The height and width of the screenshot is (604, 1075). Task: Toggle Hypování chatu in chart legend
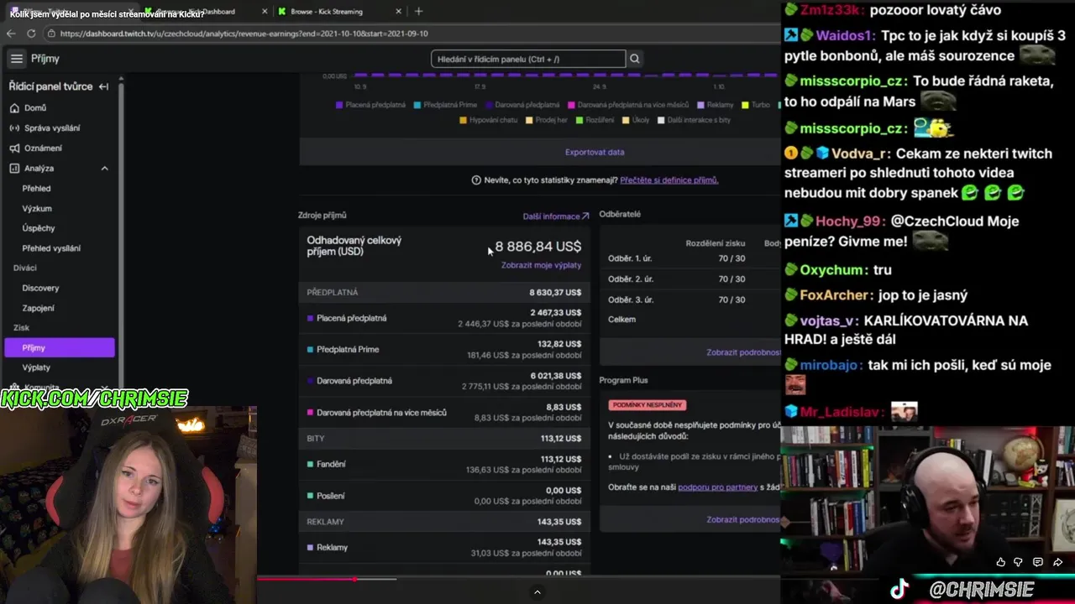(488, 120)
